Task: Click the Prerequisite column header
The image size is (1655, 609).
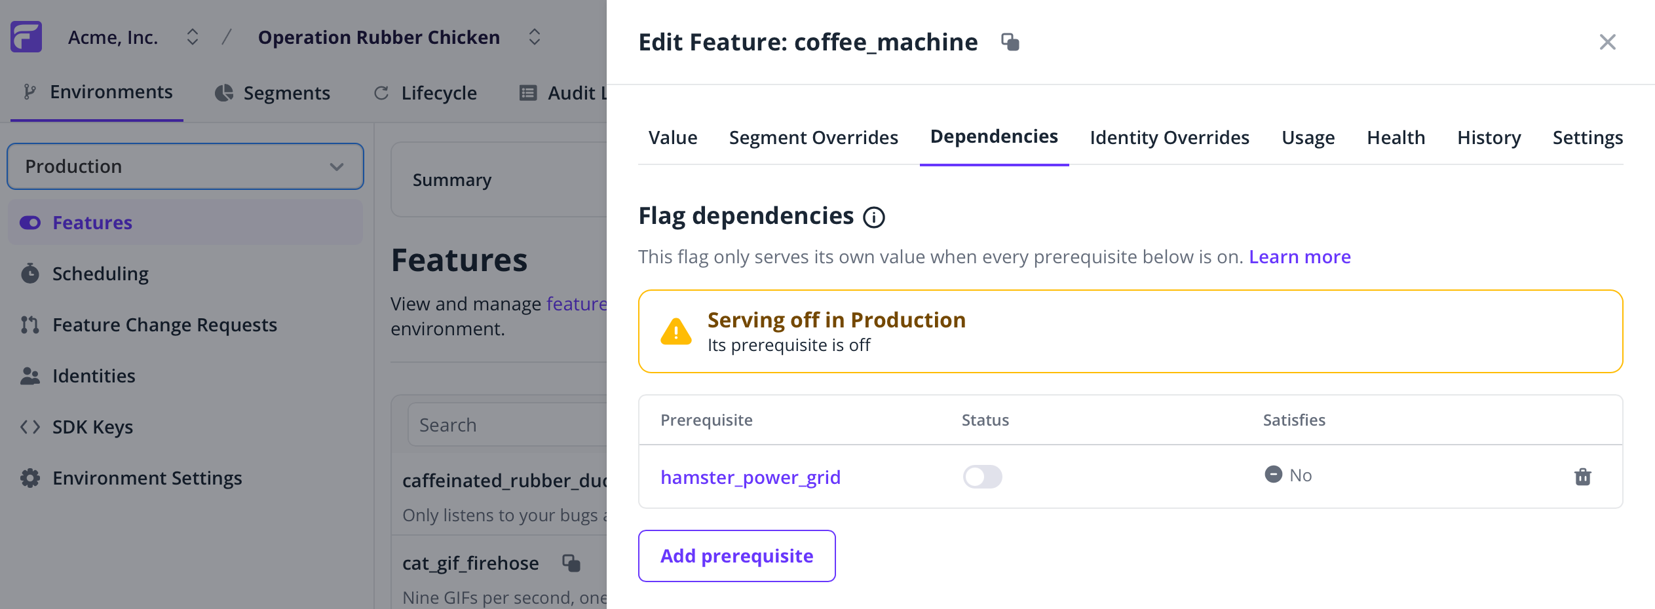Action: click(706, 420)
